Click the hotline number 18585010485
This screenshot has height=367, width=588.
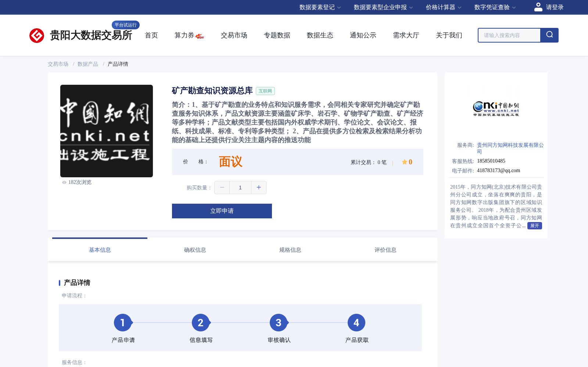tap(491, 161)
